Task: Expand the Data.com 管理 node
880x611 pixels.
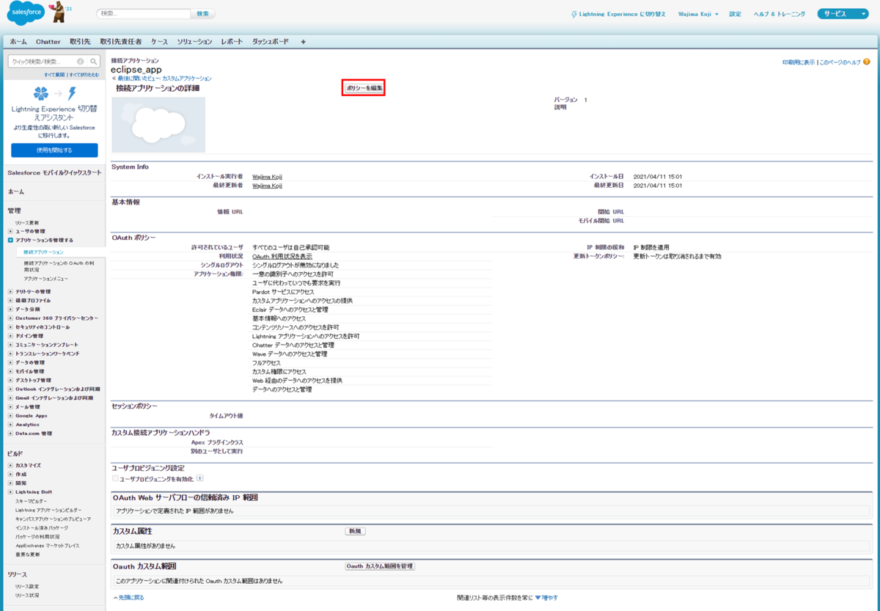Action: click(x=10, y=433)
